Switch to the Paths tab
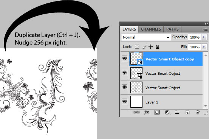Image resolution: width=209 pixels, height=139 pixels. (172, 29)
